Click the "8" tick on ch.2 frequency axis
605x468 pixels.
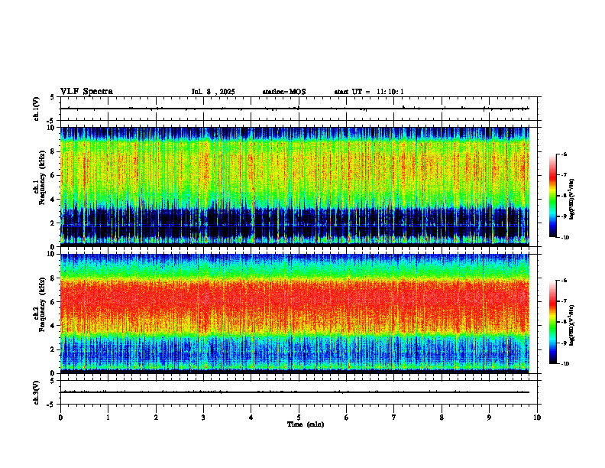click(53, 278)
